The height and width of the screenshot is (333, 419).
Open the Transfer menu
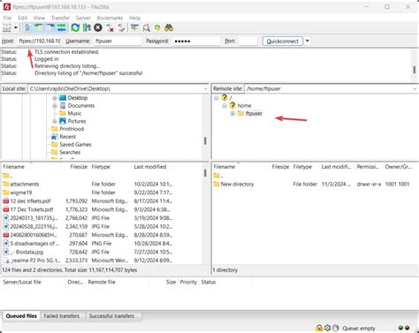coord(60,18)
